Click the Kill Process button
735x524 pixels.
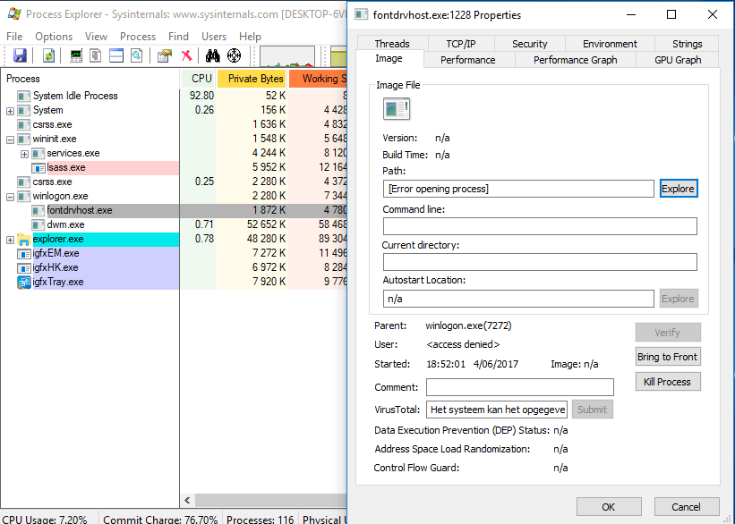click(x=668, y=382)
